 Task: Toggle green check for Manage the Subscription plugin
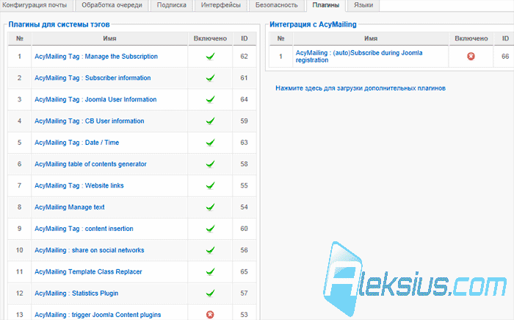[x=210, y=57]
